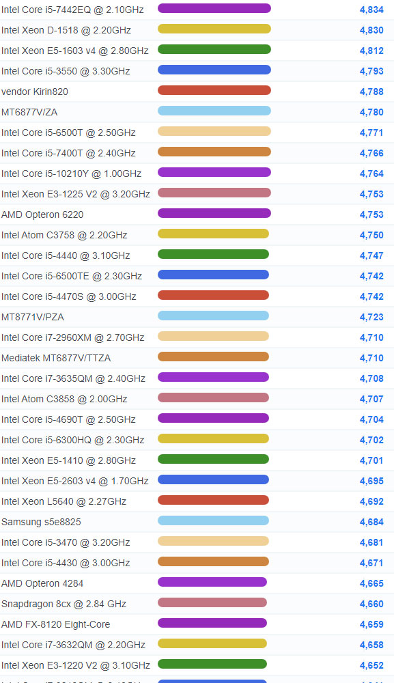Click score 4,702 for Core i5-6300HQ

pos(371,439)
